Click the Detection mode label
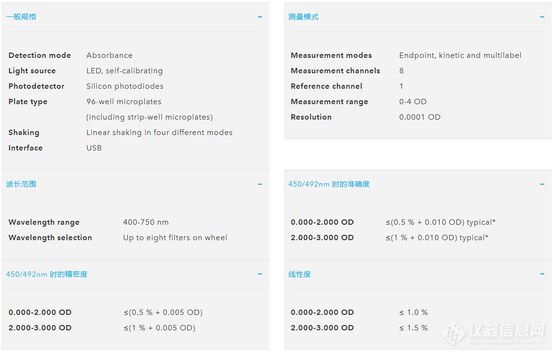This screenshot has height=353, width=553. pyautogui.click(x=40, y=55)
